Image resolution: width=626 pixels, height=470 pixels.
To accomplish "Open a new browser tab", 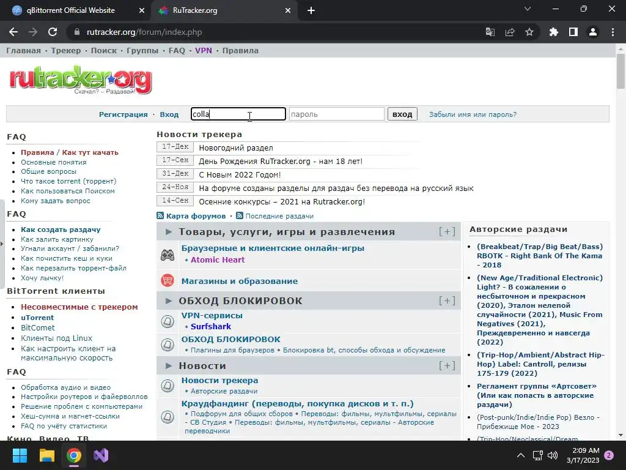I will [311, 10].
